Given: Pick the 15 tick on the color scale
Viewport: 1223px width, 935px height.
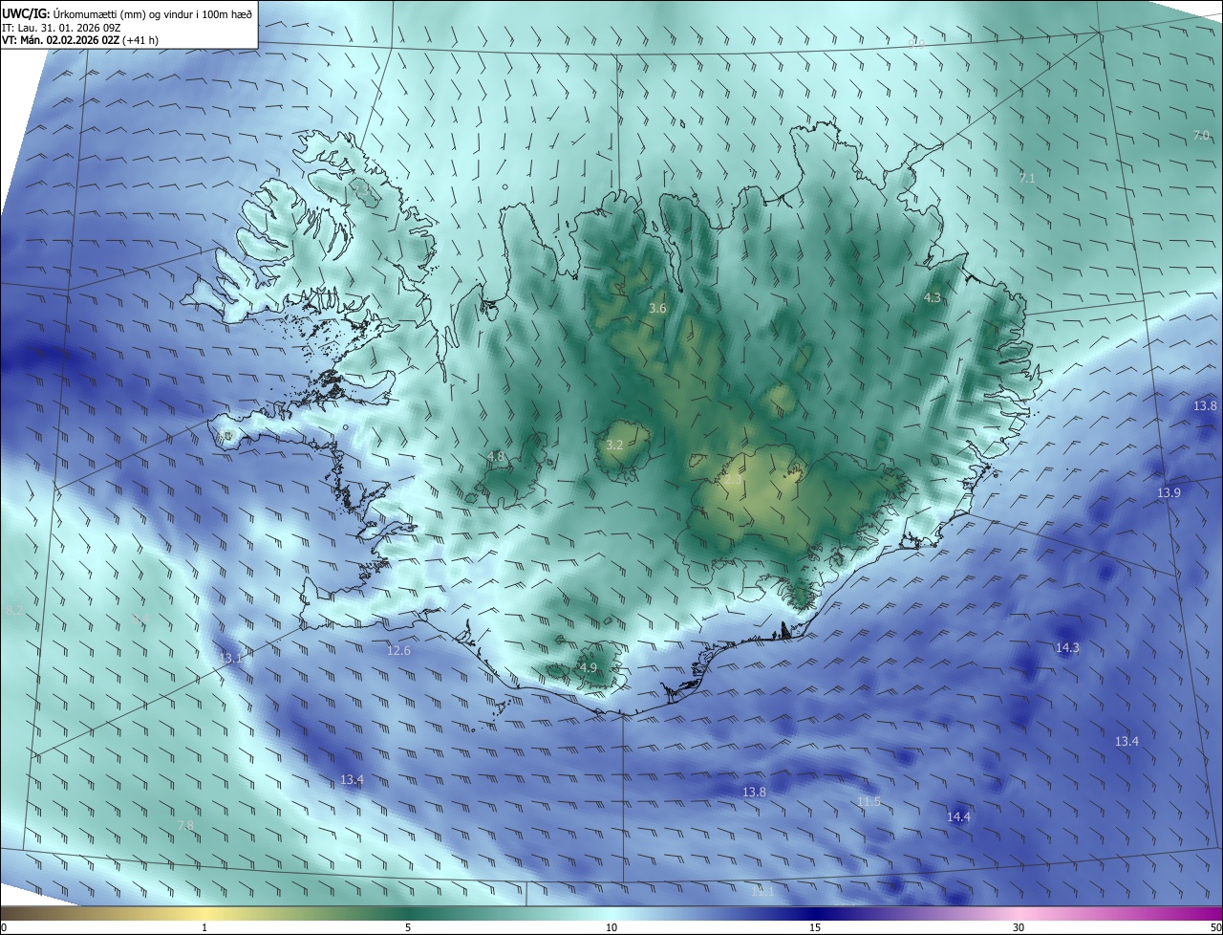Looking at the screenshot, I should tap(815, 927).
